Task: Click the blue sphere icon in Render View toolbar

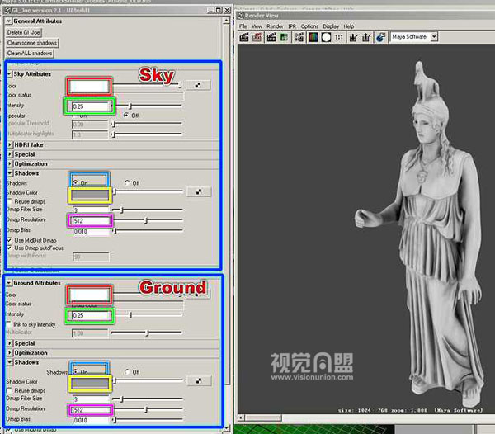Action: [380, 37]
